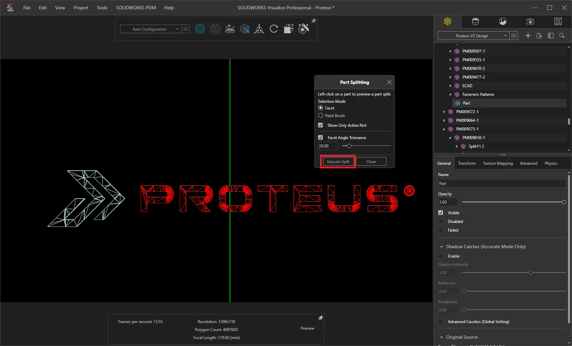Open the Proteus V2 Design dropdown
This screenshot has width=572, height=346.
coord(474,36)
